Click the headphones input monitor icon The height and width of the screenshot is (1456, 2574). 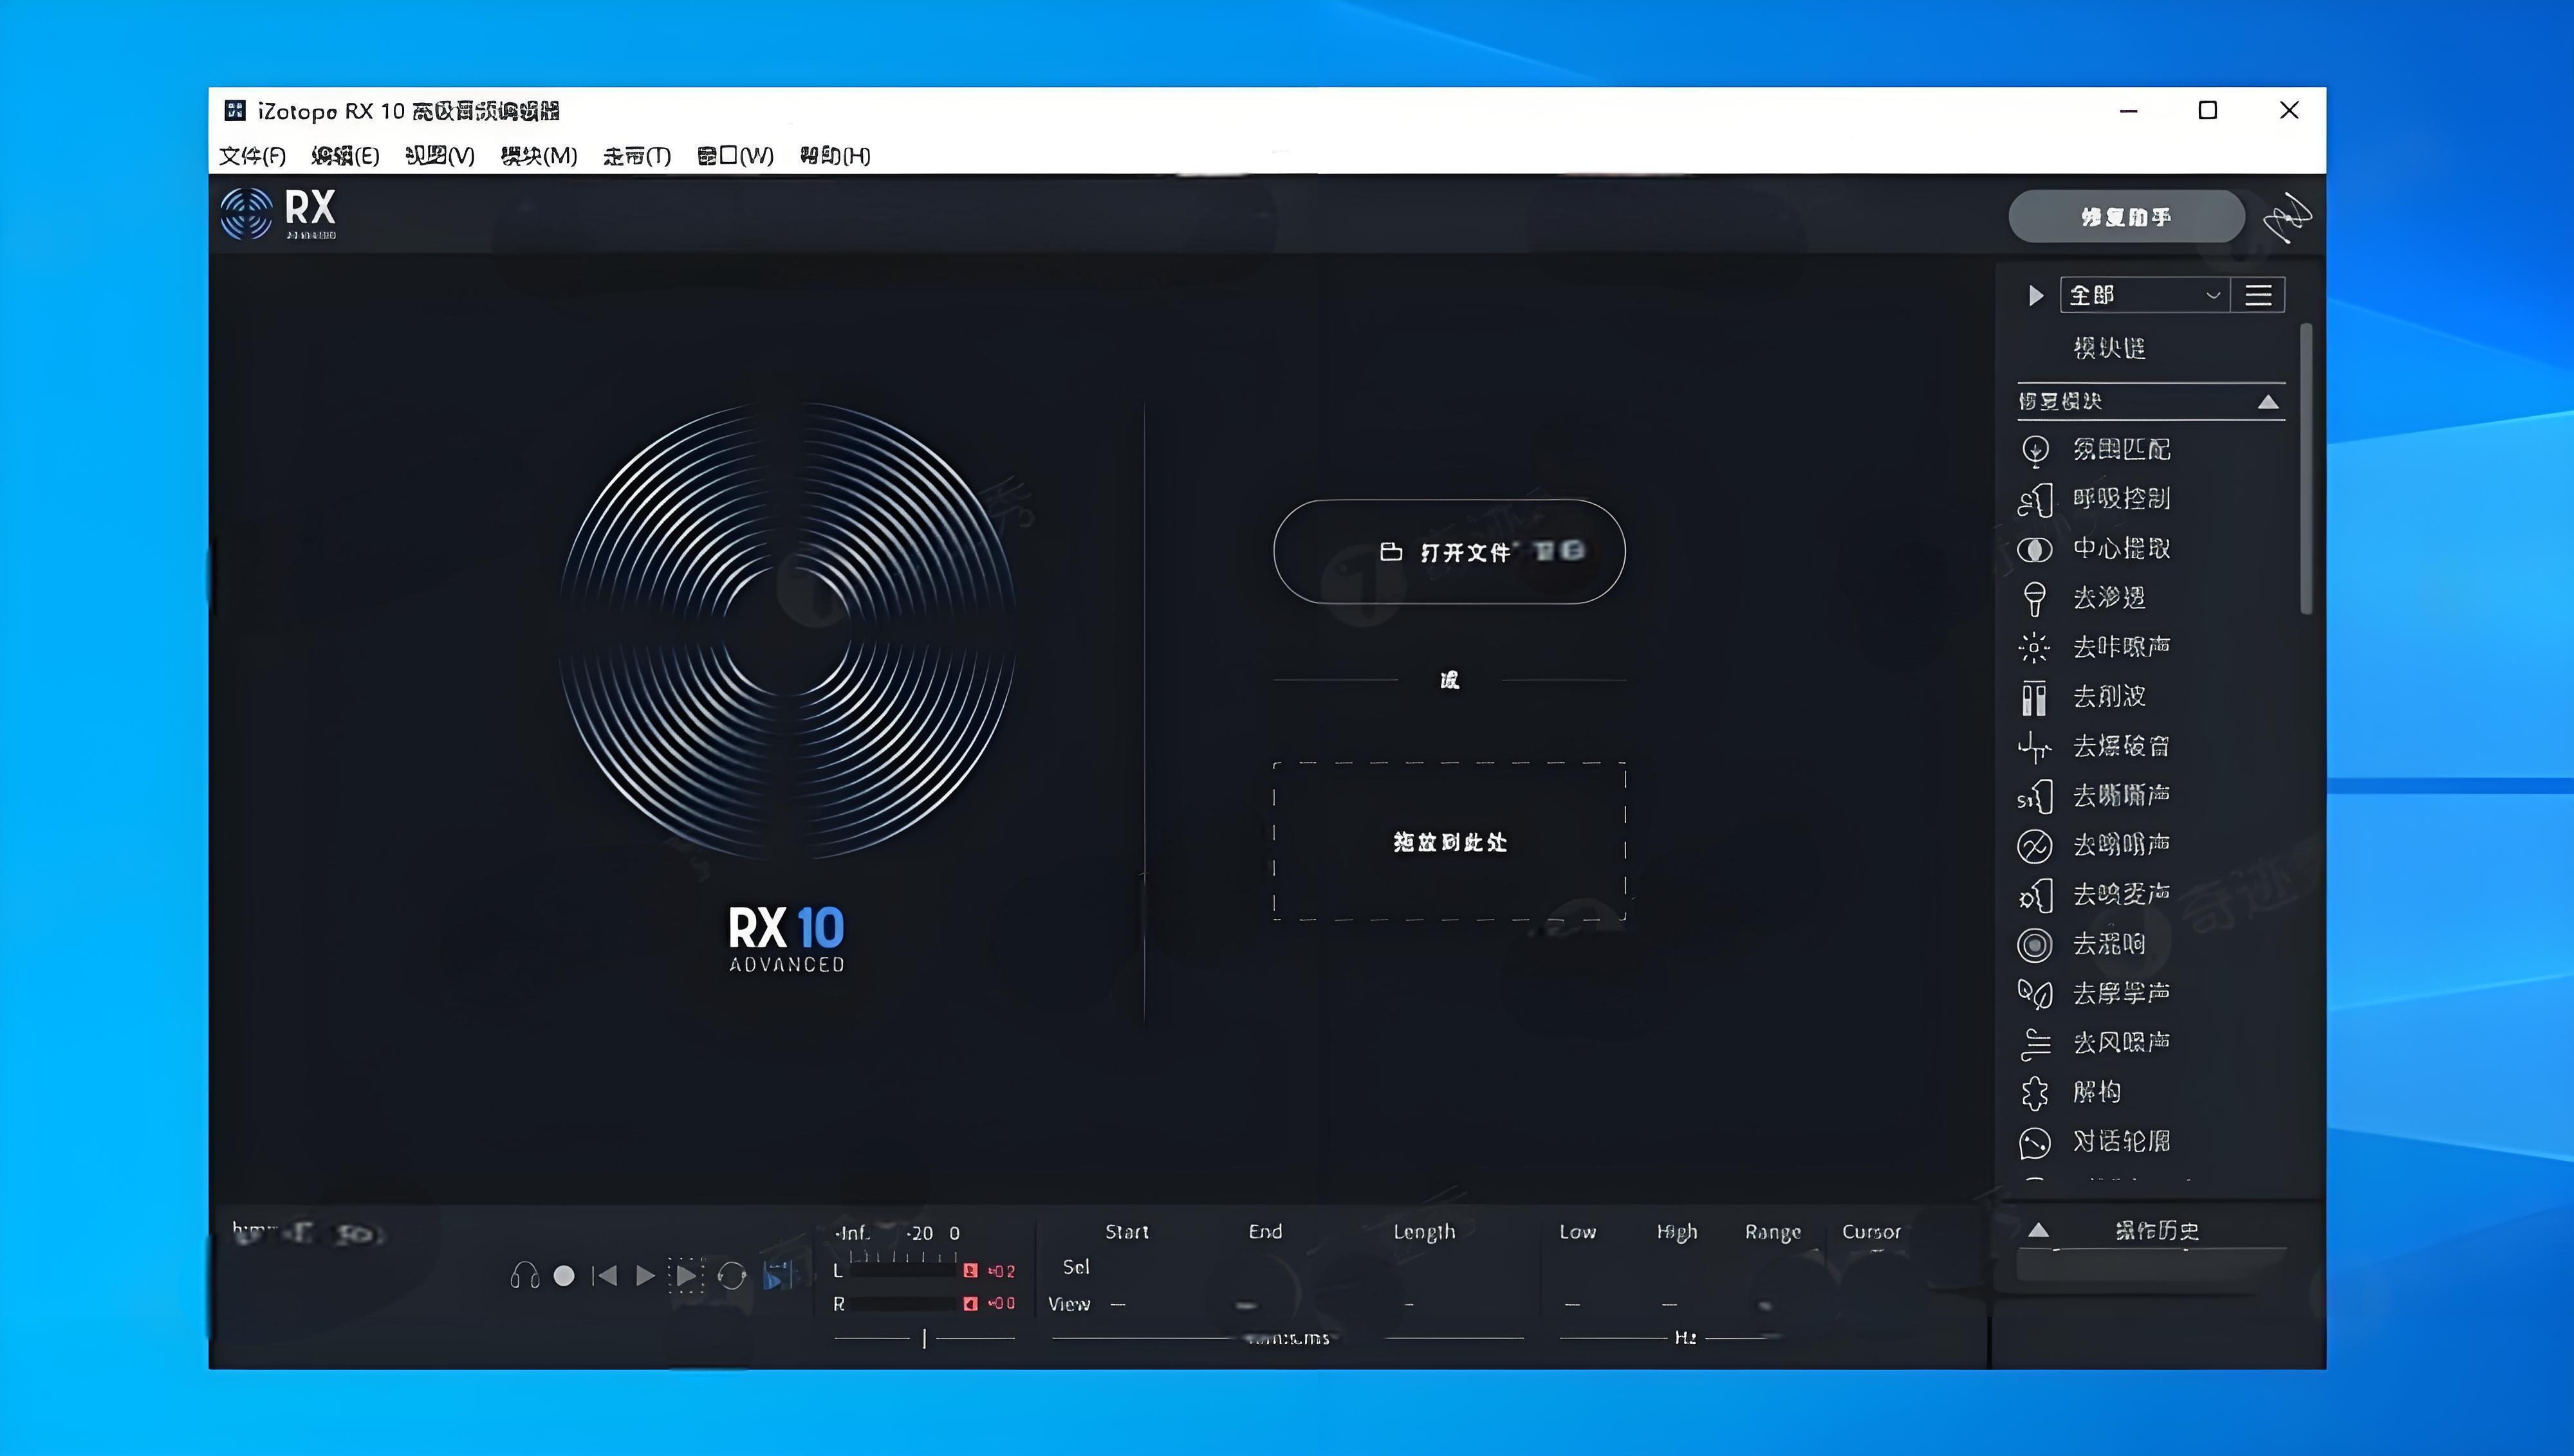524,1276
